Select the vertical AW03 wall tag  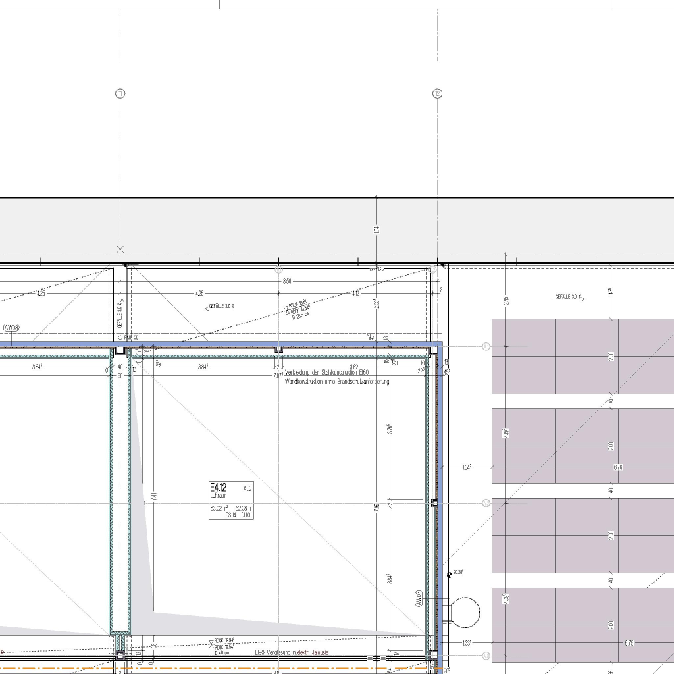419,598
